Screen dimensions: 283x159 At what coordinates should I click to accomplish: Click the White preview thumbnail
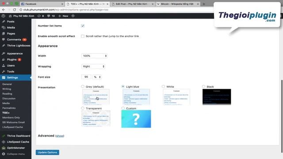pyautogui.click(x=176, y=97)
